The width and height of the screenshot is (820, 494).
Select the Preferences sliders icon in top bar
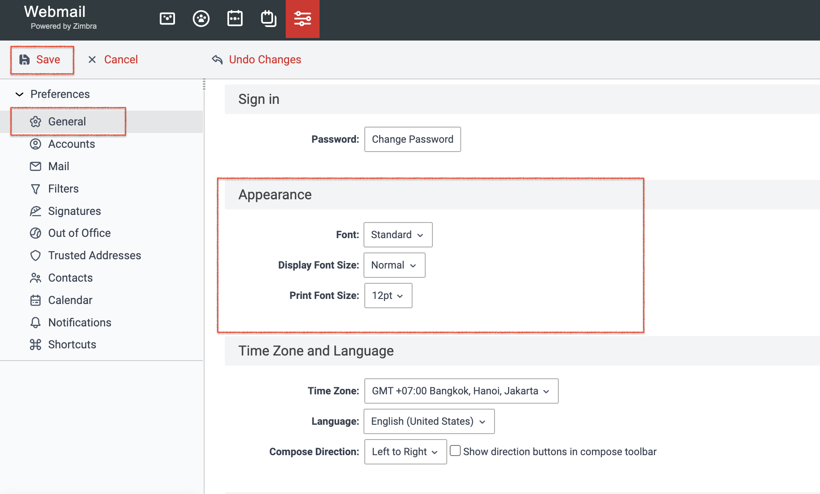303,19
